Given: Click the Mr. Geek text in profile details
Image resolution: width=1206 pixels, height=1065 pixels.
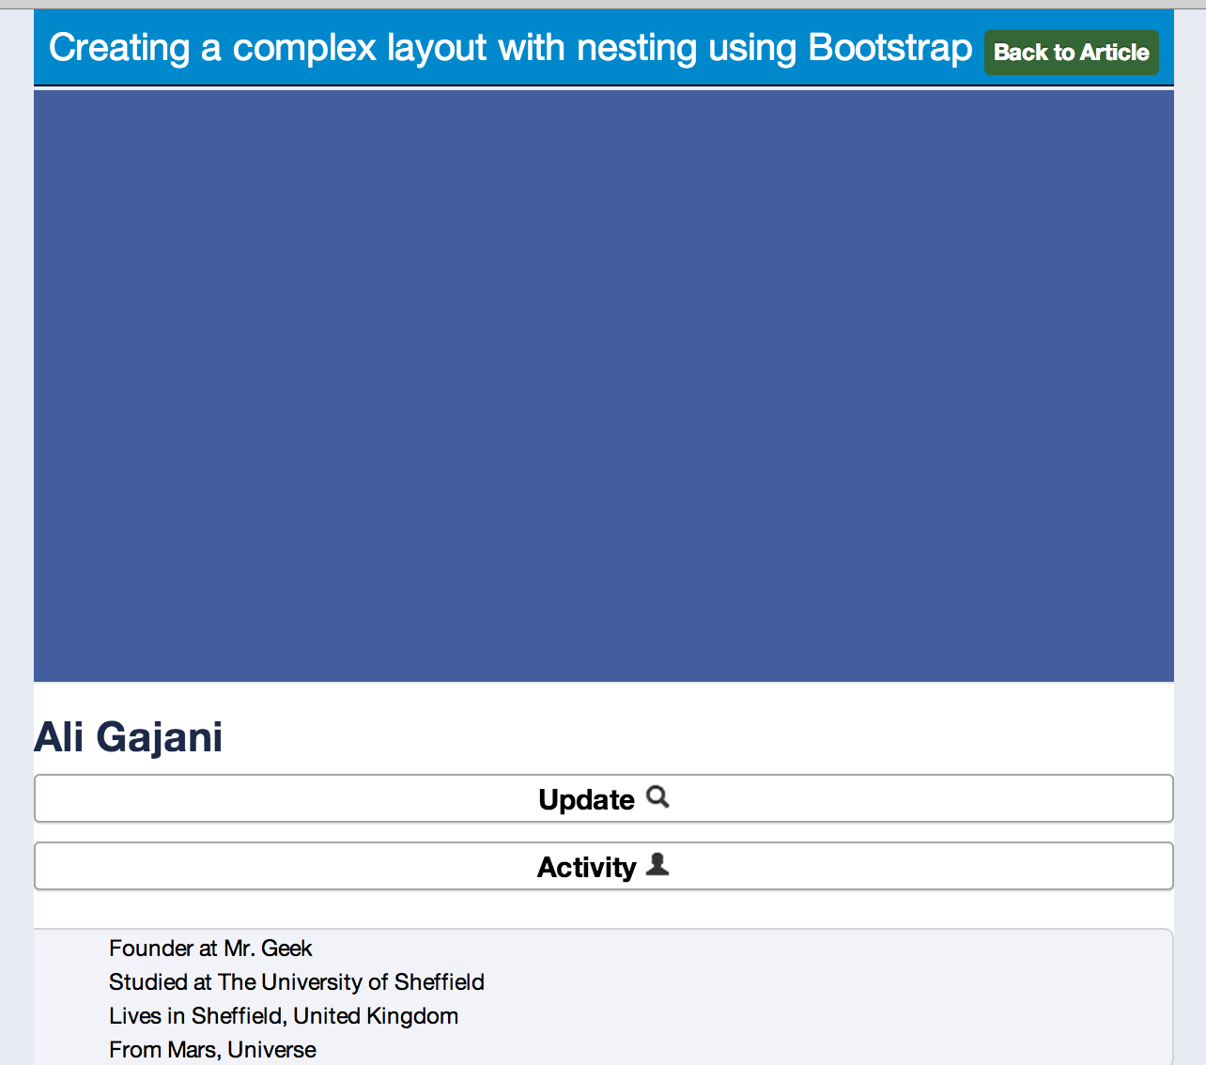Looking at the screenshot, I should pos(268,949).
